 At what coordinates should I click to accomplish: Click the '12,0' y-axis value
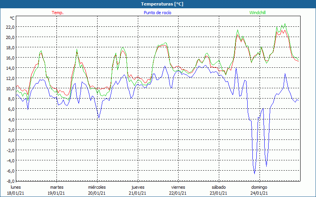tap(10, 78)
